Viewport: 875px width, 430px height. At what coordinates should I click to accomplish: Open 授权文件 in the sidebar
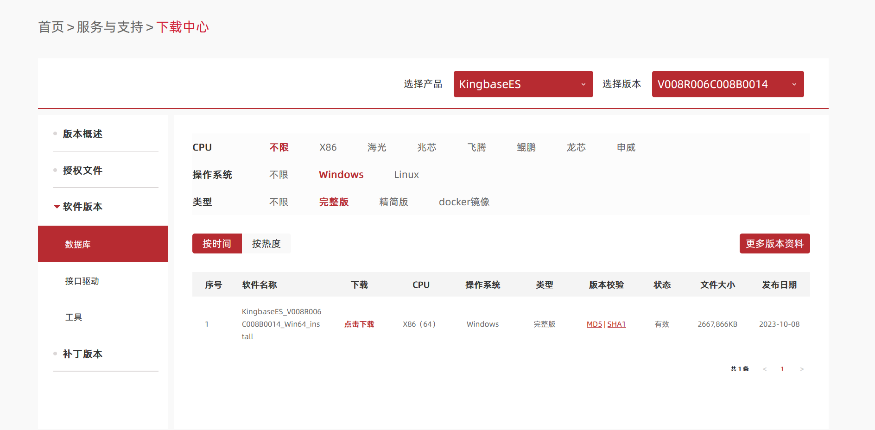pyautogui.click(x=82, y=171)
